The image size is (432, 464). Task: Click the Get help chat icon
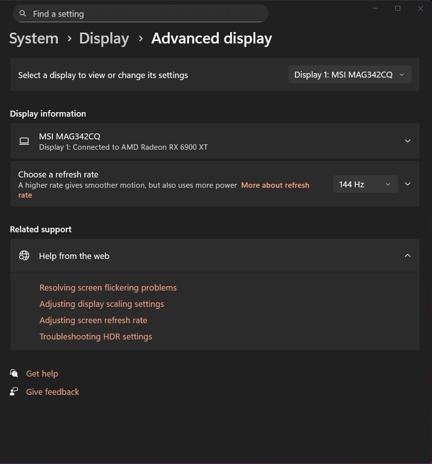tap(14, 373)
